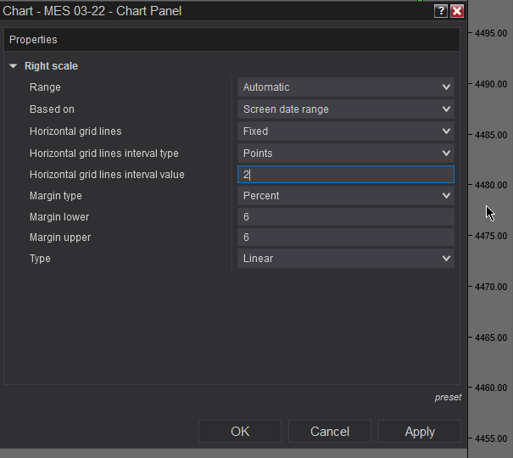Screen dimensions: 513x458
Task: Collapse the Right scale section
Action: [14, 66]
